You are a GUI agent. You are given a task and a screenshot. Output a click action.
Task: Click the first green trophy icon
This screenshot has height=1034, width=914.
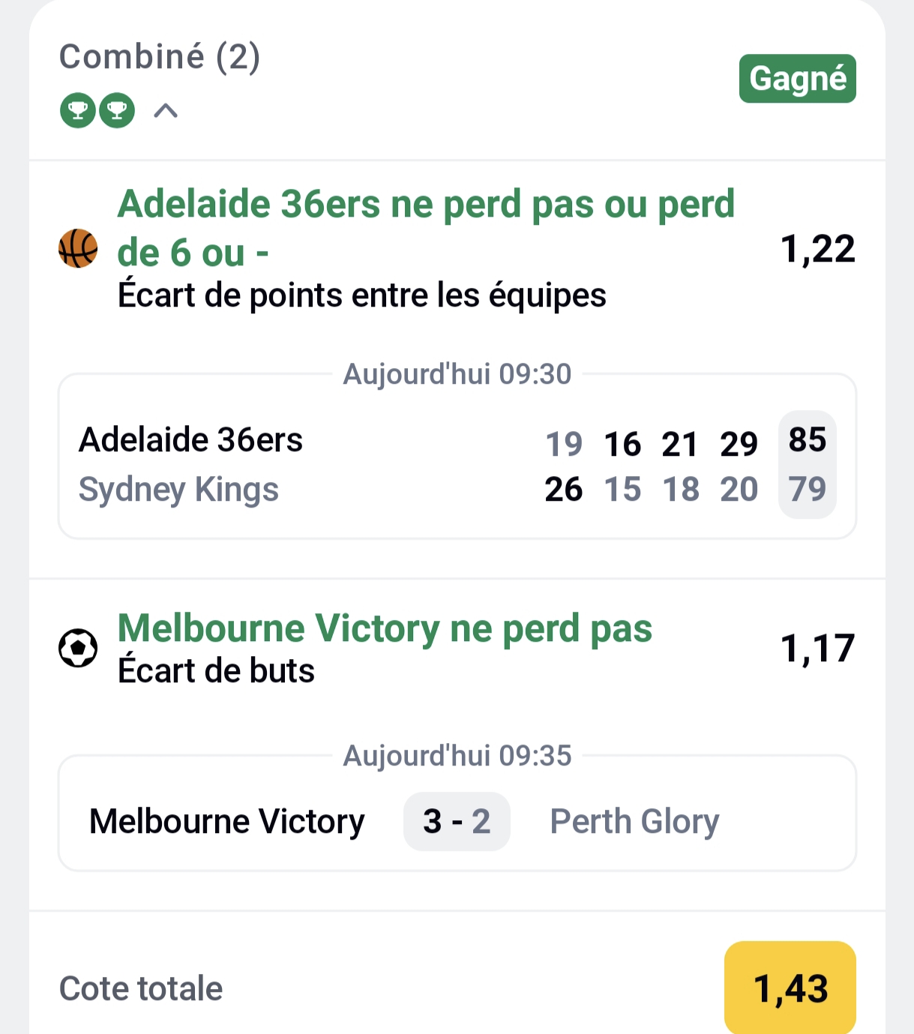(x=78, y=111)
